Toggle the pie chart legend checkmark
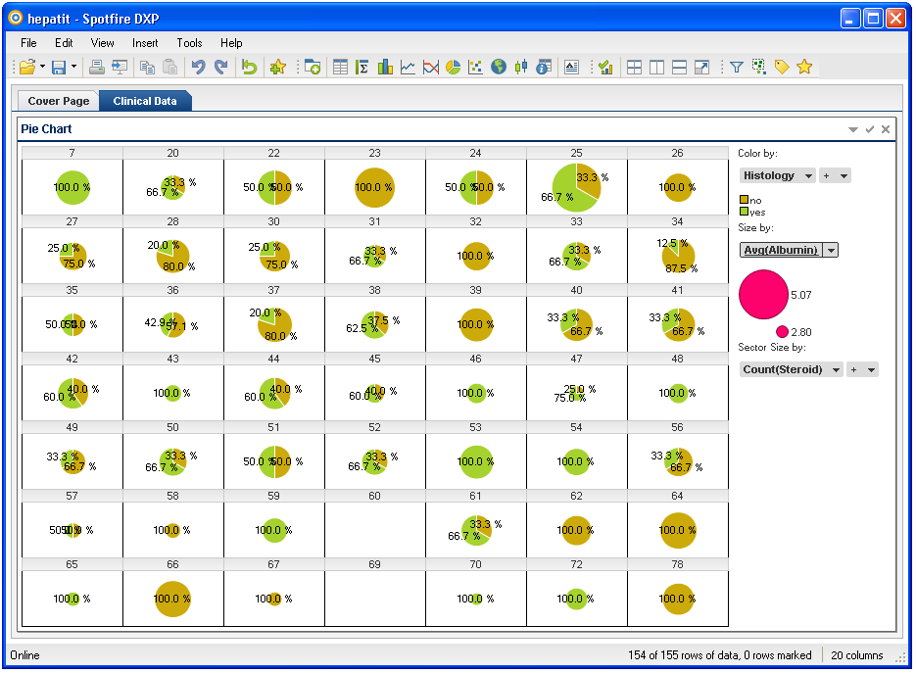The width and height of the screenshot is (916, 673). tap(869, 129)
